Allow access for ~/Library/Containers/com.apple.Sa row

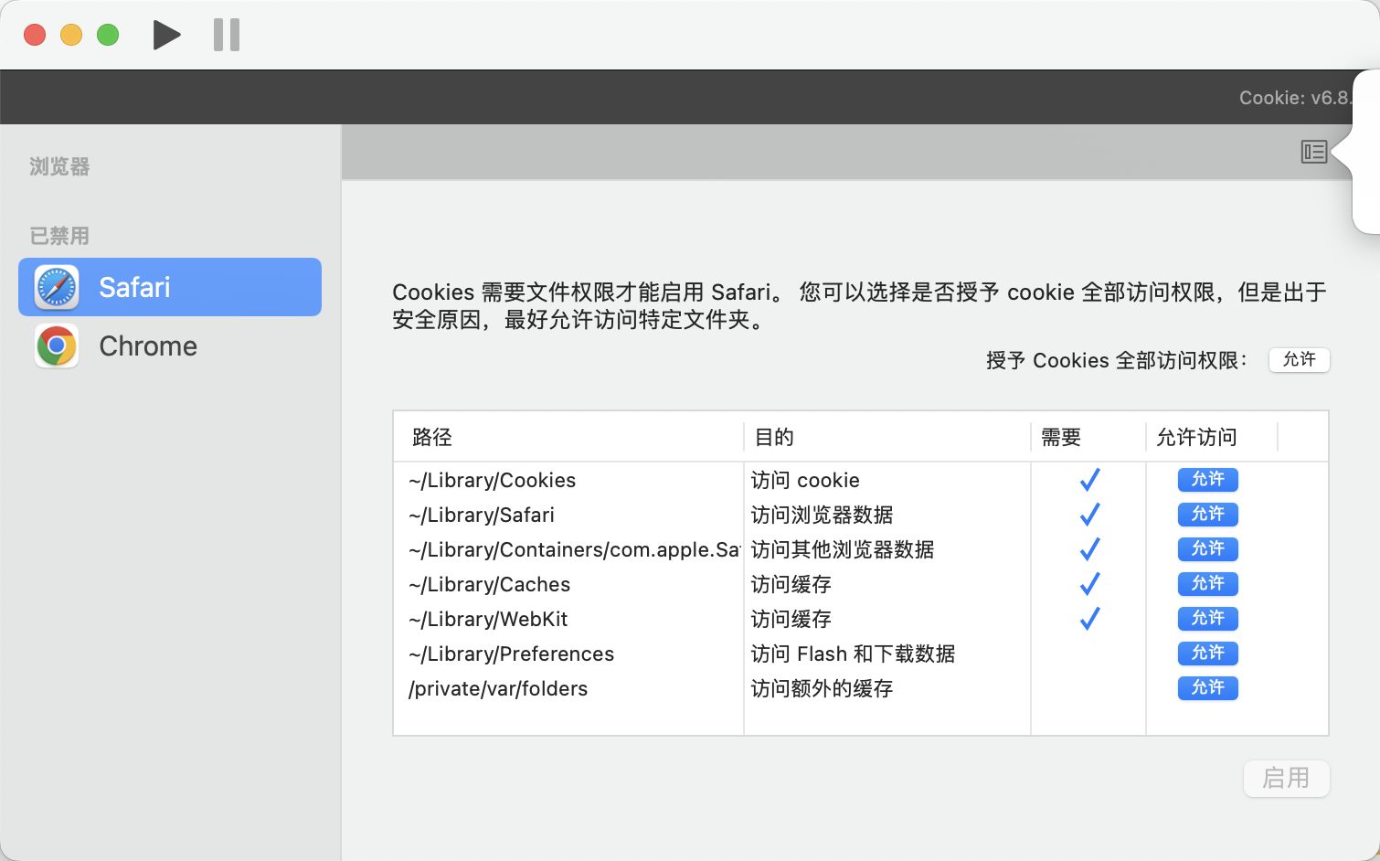[x=1207, y=549]
